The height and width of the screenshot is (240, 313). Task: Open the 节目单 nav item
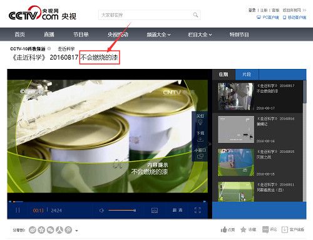click(x=81, y=34)
